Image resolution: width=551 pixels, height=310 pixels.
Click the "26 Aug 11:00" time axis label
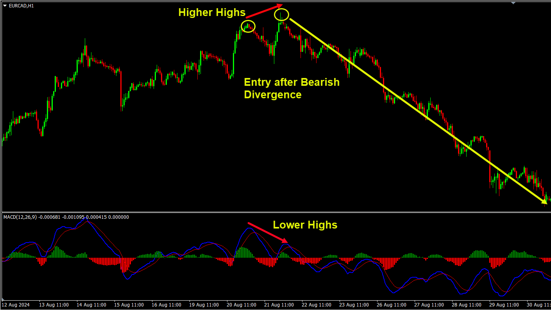392,305
